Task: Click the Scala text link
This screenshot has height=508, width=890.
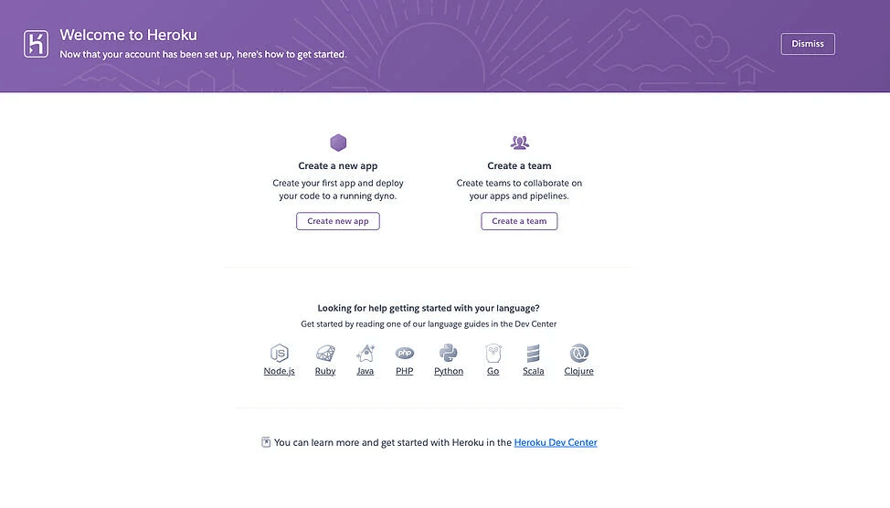Action: click(534, 372)
